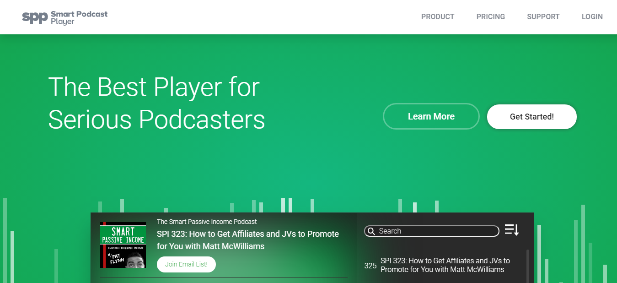Select episode 325 in the playlist
This screenshot has height=283, width=617.
(x=442, y=265)
